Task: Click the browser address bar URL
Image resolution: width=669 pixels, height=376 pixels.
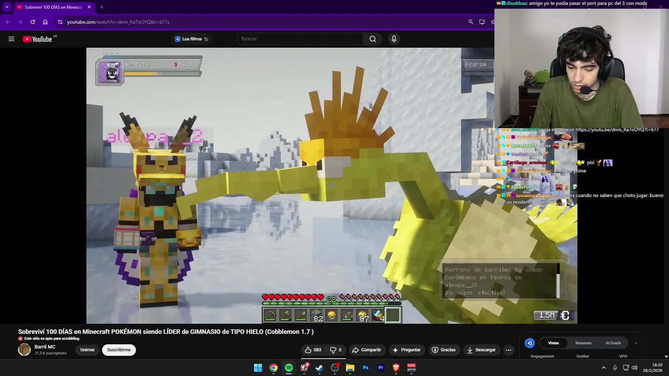Action: click(118, 22)
